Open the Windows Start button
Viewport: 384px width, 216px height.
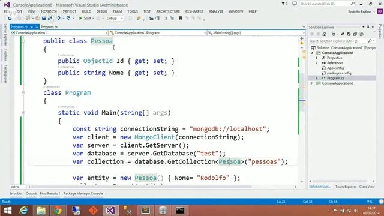coord(8,211)
